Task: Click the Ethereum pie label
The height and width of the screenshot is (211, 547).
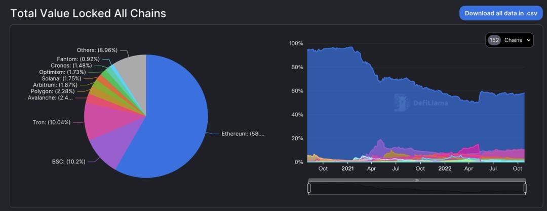Action: click(x=243, y=134)
